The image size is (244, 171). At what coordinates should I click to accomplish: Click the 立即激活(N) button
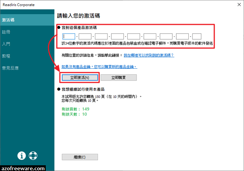point(80,77)
